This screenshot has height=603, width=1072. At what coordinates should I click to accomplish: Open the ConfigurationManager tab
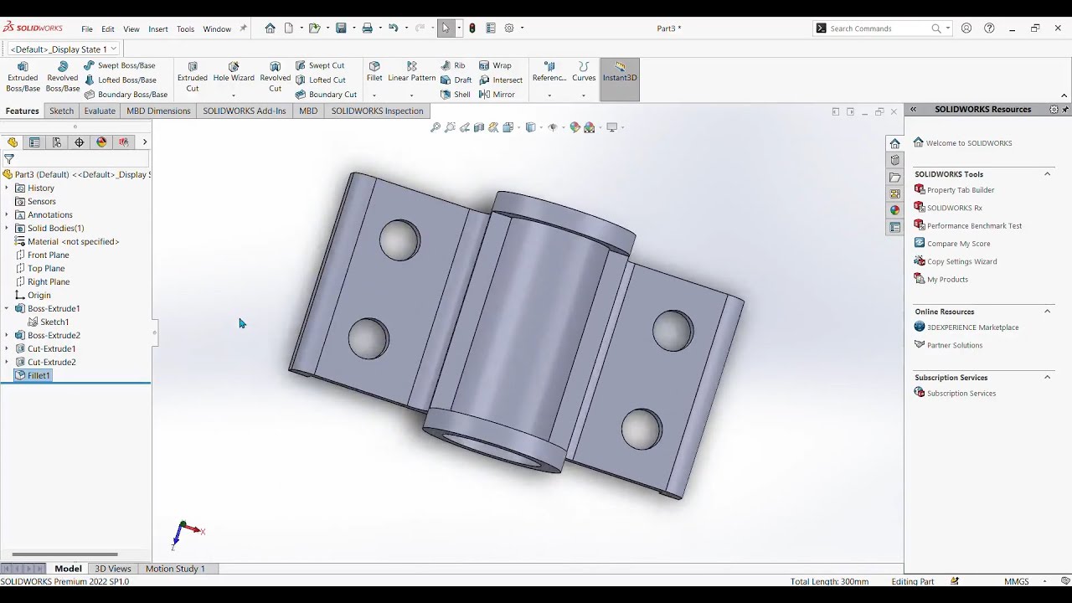click(57, 142)
